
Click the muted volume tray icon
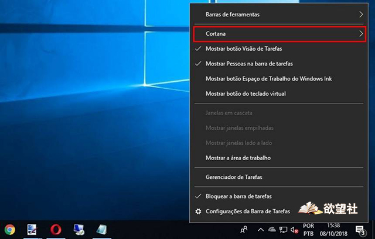(x=294, y=230)
